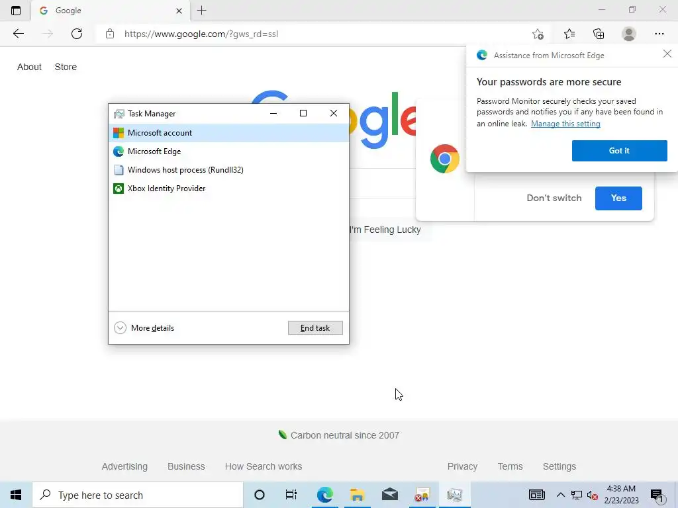Go back using the browser back arrow
The image size is (678, 508).
18,34
